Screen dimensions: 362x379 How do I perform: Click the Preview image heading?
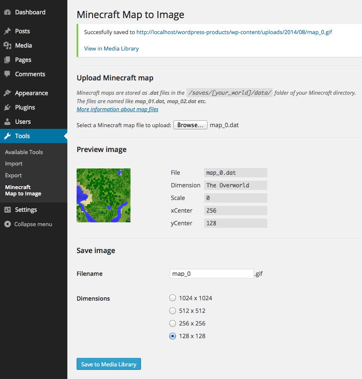[101, 149]
